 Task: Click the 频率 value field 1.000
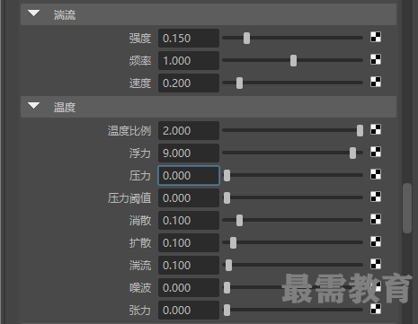point(189,60)
